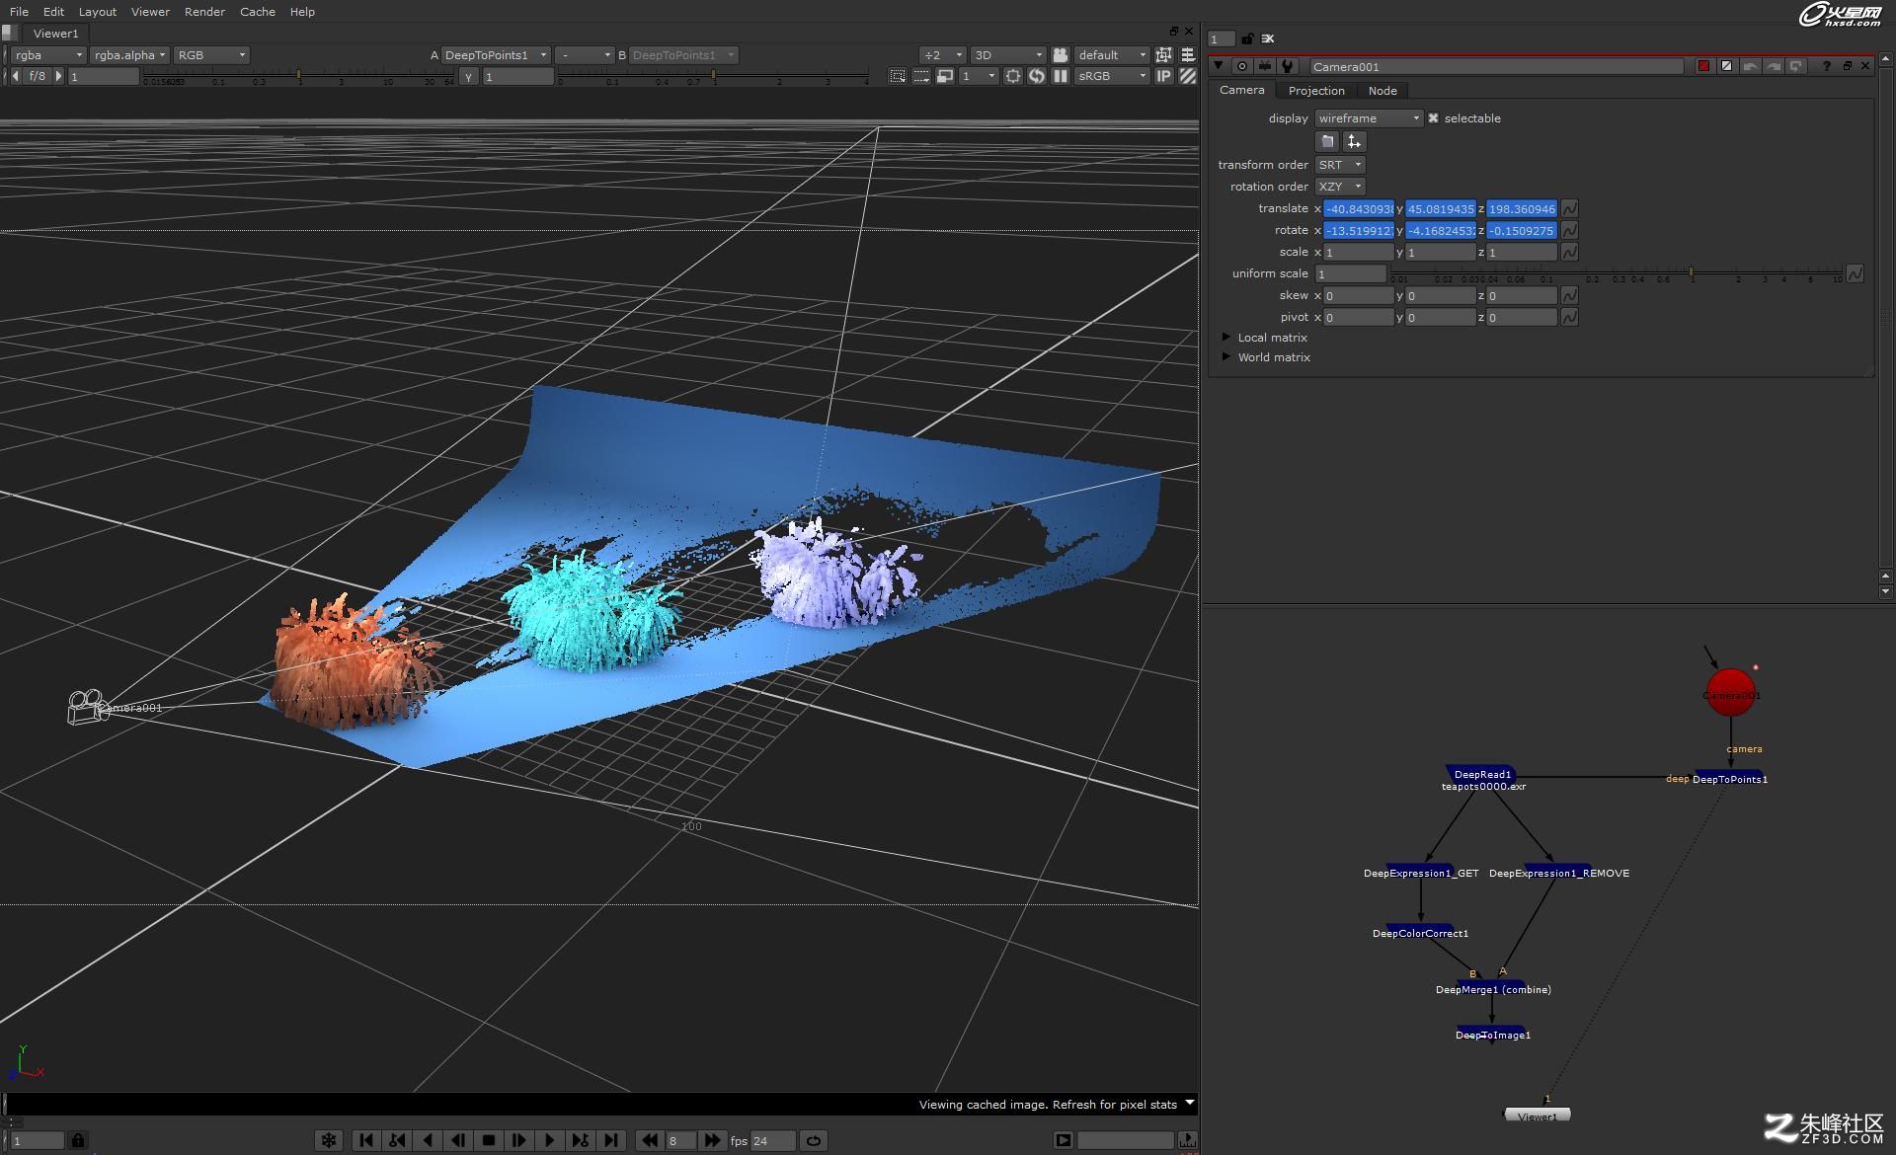This screenshot has height=1155, width=1896.
Task: Open the wireframe display mode dropdown
Action: click(1368, 117)
